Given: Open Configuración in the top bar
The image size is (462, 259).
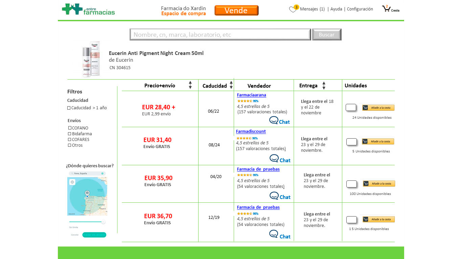Looking at the screenshot, I should pyautogui.click(x=360, y=9).
